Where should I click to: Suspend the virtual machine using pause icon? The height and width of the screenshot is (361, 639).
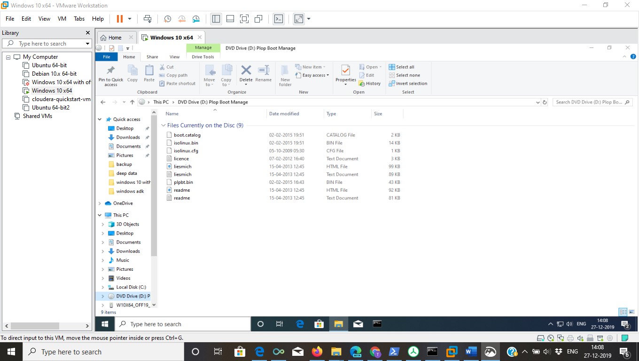(120, 19)
